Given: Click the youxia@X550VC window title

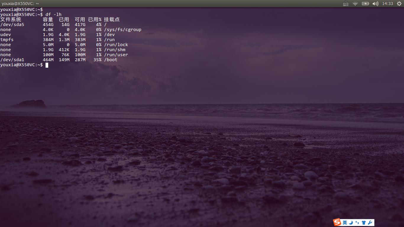Looking at the screenshot, I should pos(20,4).
